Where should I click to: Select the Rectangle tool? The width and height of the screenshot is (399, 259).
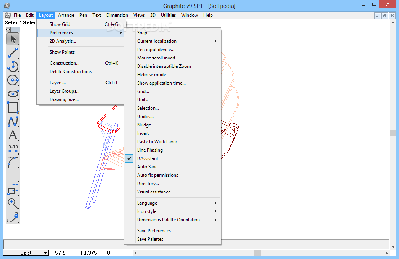13,107
